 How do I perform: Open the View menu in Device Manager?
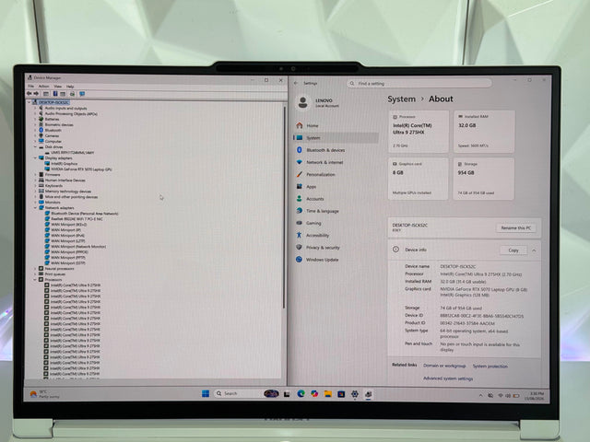pos(57,86)
